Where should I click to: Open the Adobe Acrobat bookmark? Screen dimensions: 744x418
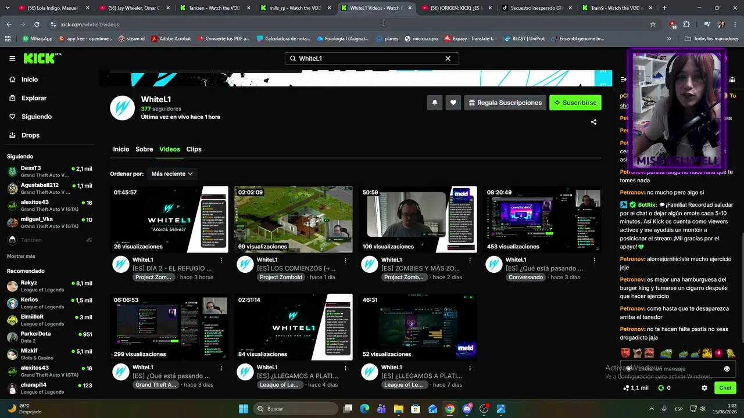pos(171,39)
